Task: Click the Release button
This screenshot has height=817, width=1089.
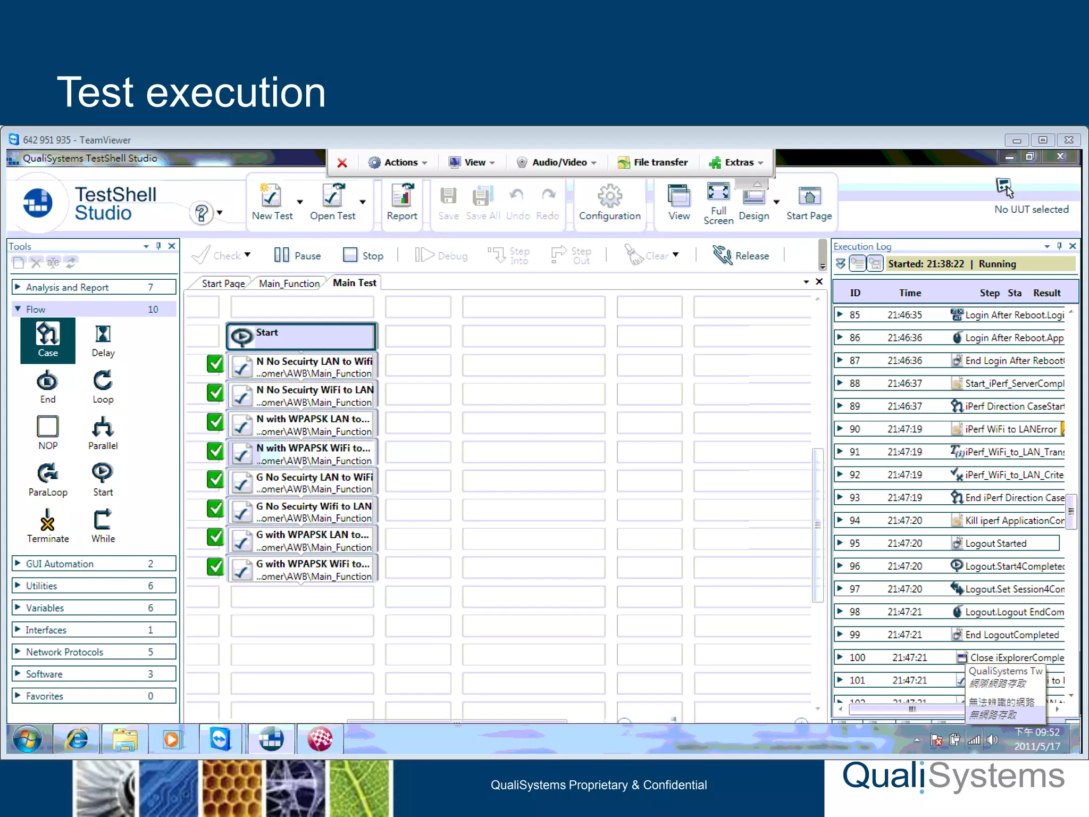Action: click(x=741, y=255)
